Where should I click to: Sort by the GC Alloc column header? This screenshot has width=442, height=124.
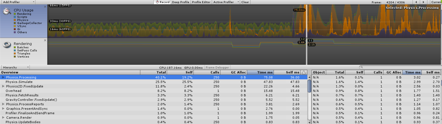click(x=234, y=72)
